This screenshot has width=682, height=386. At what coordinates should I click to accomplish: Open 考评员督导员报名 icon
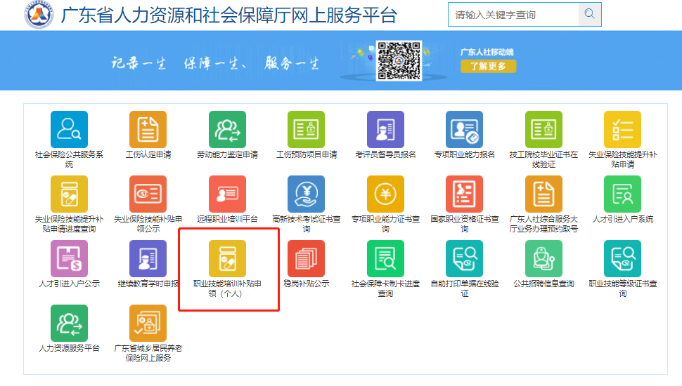click(385, 130)
